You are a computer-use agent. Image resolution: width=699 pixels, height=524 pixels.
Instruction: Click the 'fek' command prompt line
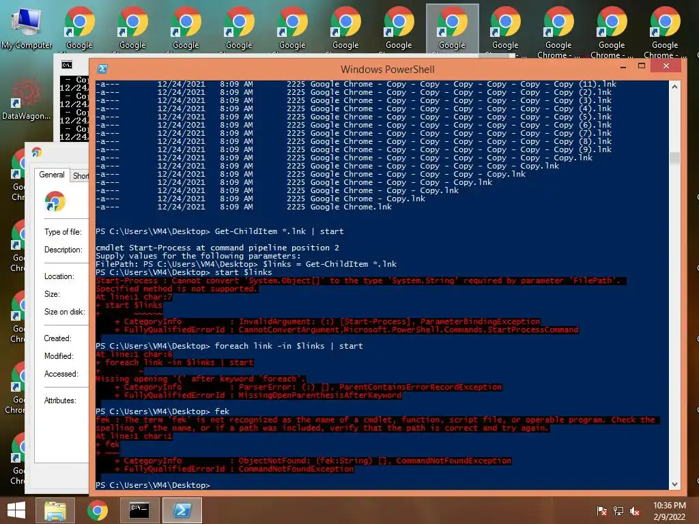click(162, 411)
